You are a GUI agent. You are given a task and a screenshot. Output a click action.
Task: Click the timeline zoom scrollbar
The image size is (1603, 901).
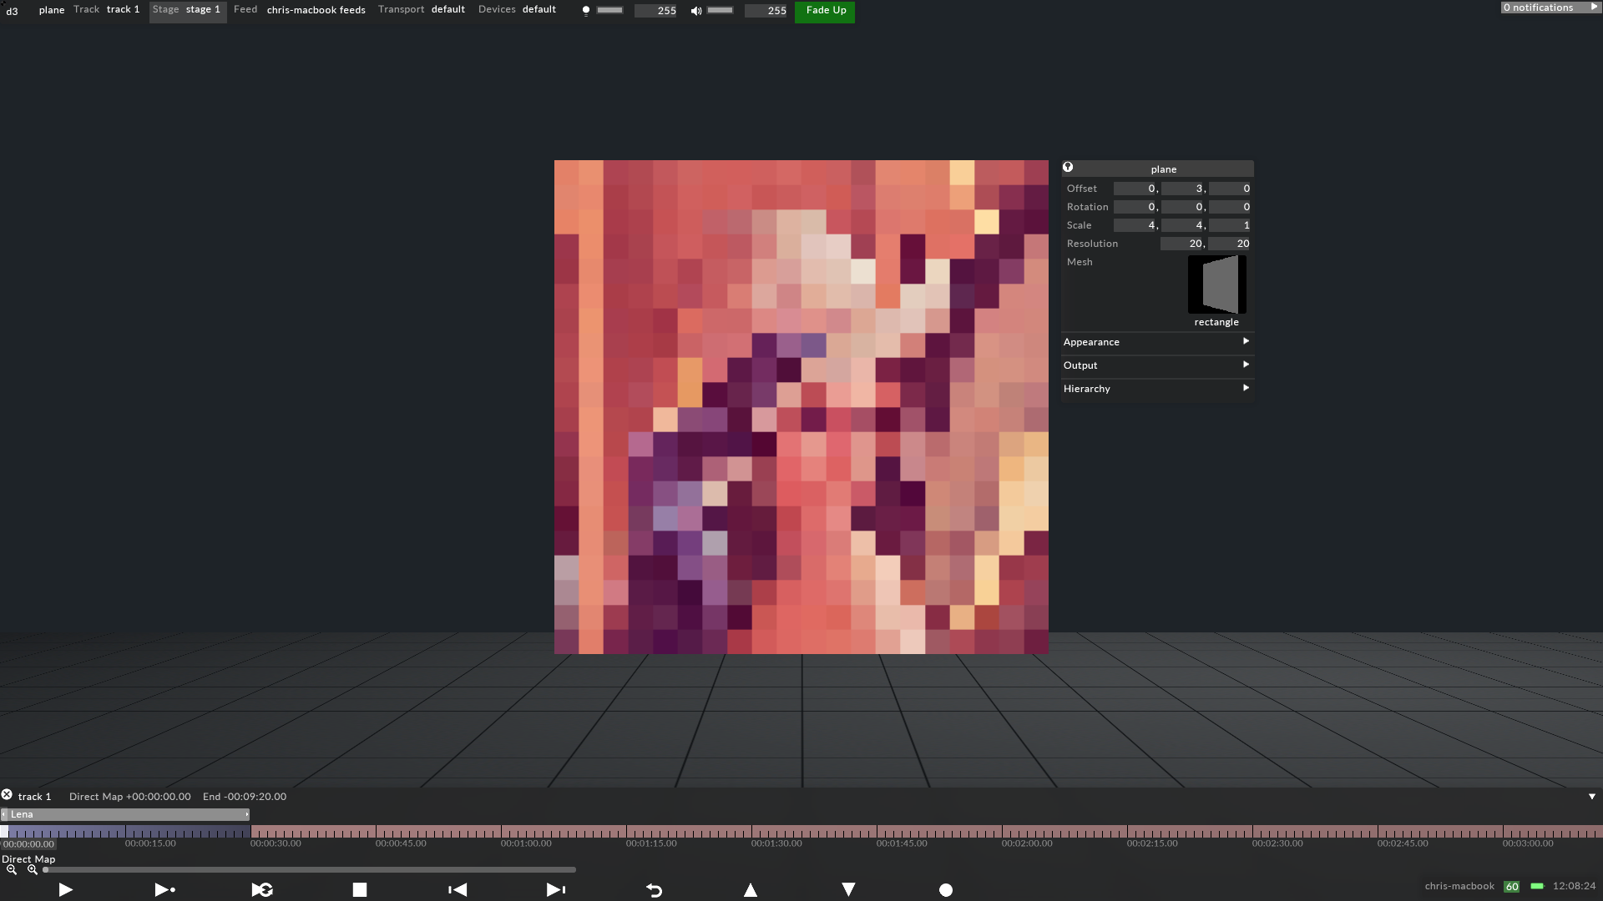point(309,870)
